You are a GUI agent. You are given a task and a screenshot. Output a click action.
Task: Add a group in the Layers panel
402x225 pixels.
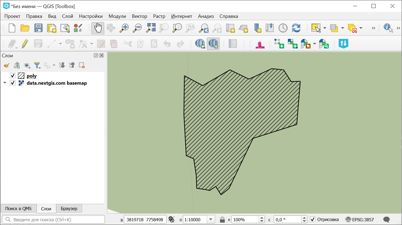coord(17,65)
